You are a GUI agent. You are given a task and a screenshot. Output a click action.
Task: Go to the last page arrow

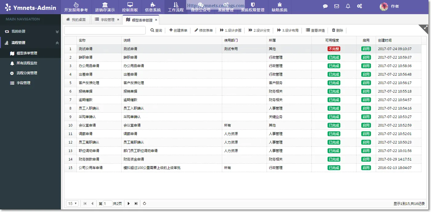point(136,203)
